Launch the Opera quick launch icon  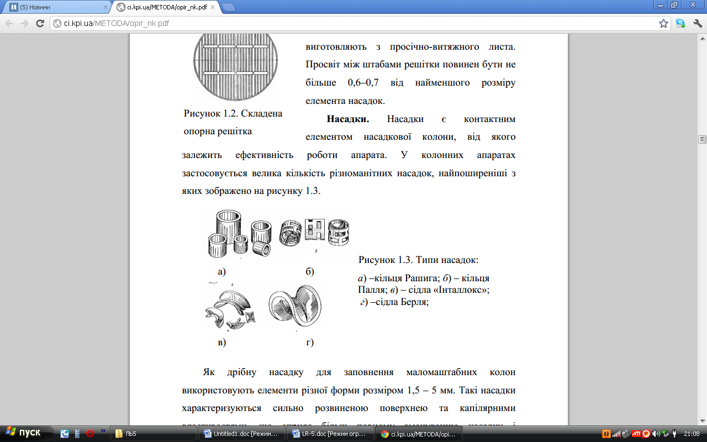pyautogui.click(x=90, y=433)
